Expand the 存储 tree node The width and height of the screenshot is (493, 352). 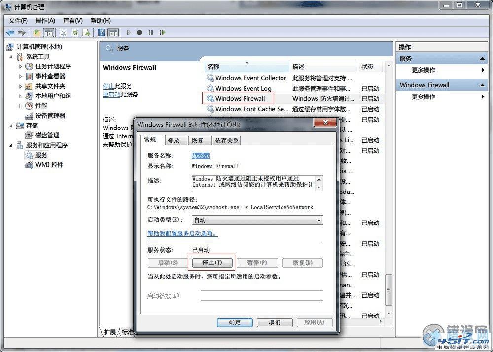[11, 126]
